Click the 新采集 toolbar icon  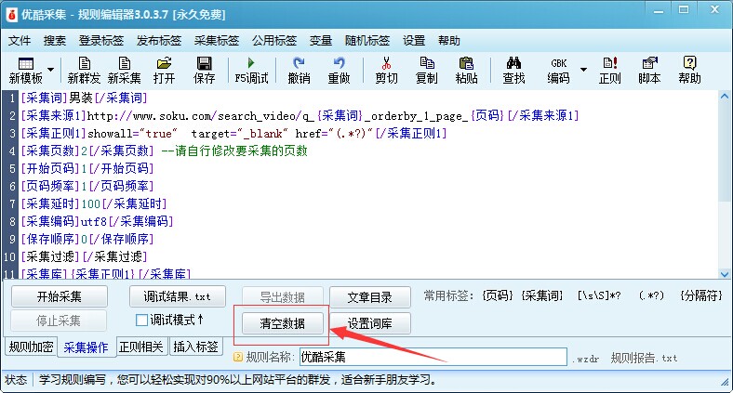(125, 63)
